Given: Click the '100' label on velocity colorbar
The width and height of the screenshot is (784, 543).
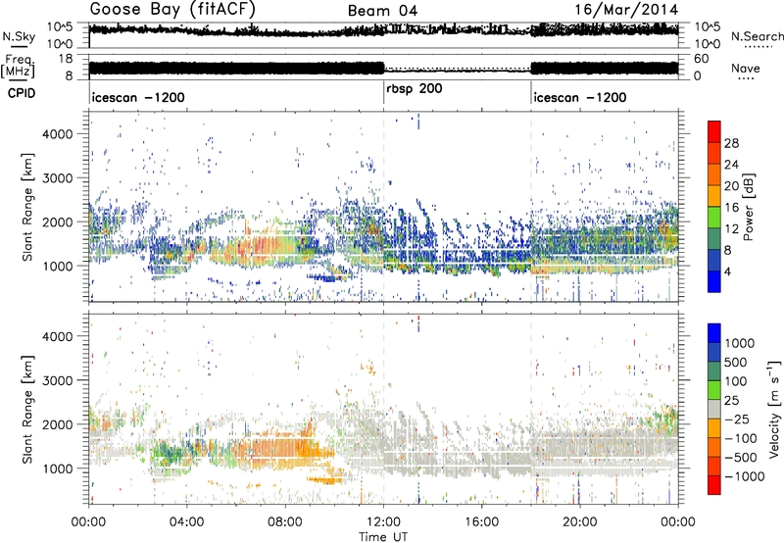Looking at the screenshot, I should (736, 381).
